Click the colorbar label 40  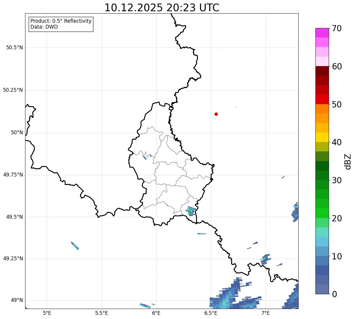pyautogui.click(x=337, y=142)
